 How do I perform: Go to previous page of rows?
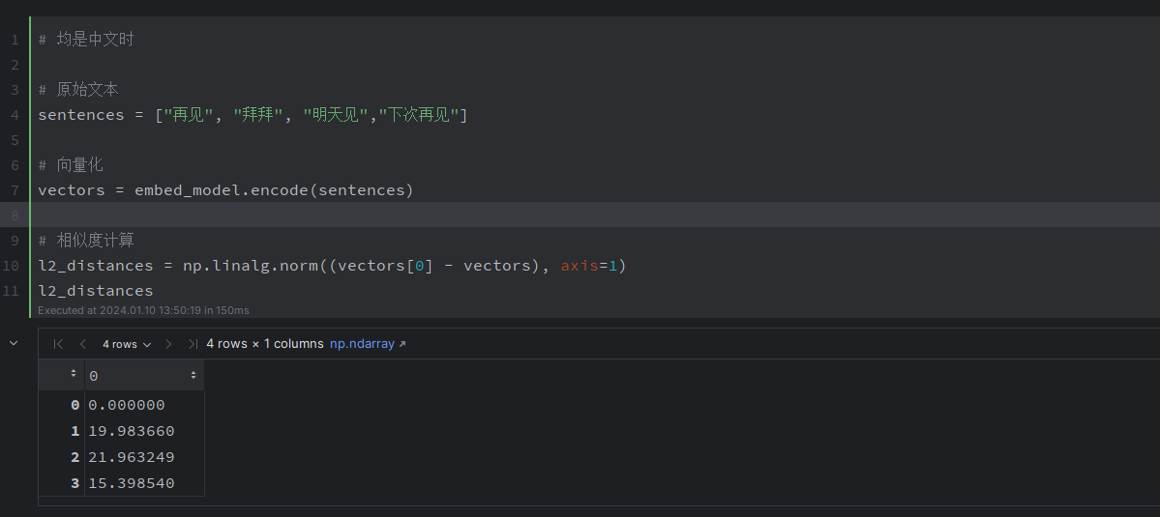point(83,344)
